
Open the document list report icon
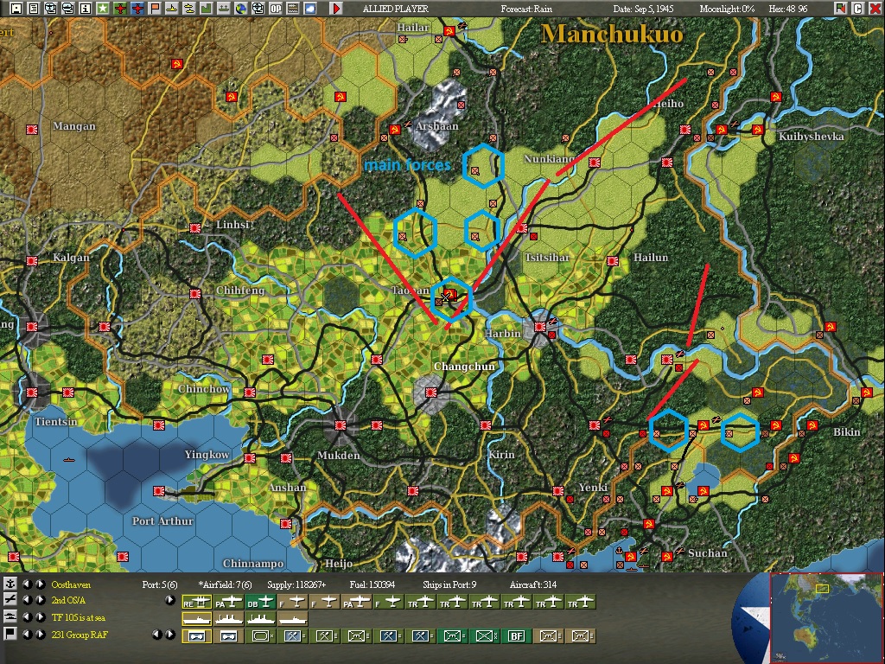34,8
